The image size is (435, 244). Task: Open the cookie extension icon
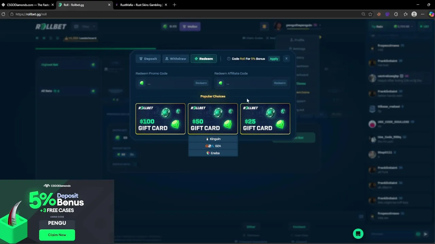(379, 14)
